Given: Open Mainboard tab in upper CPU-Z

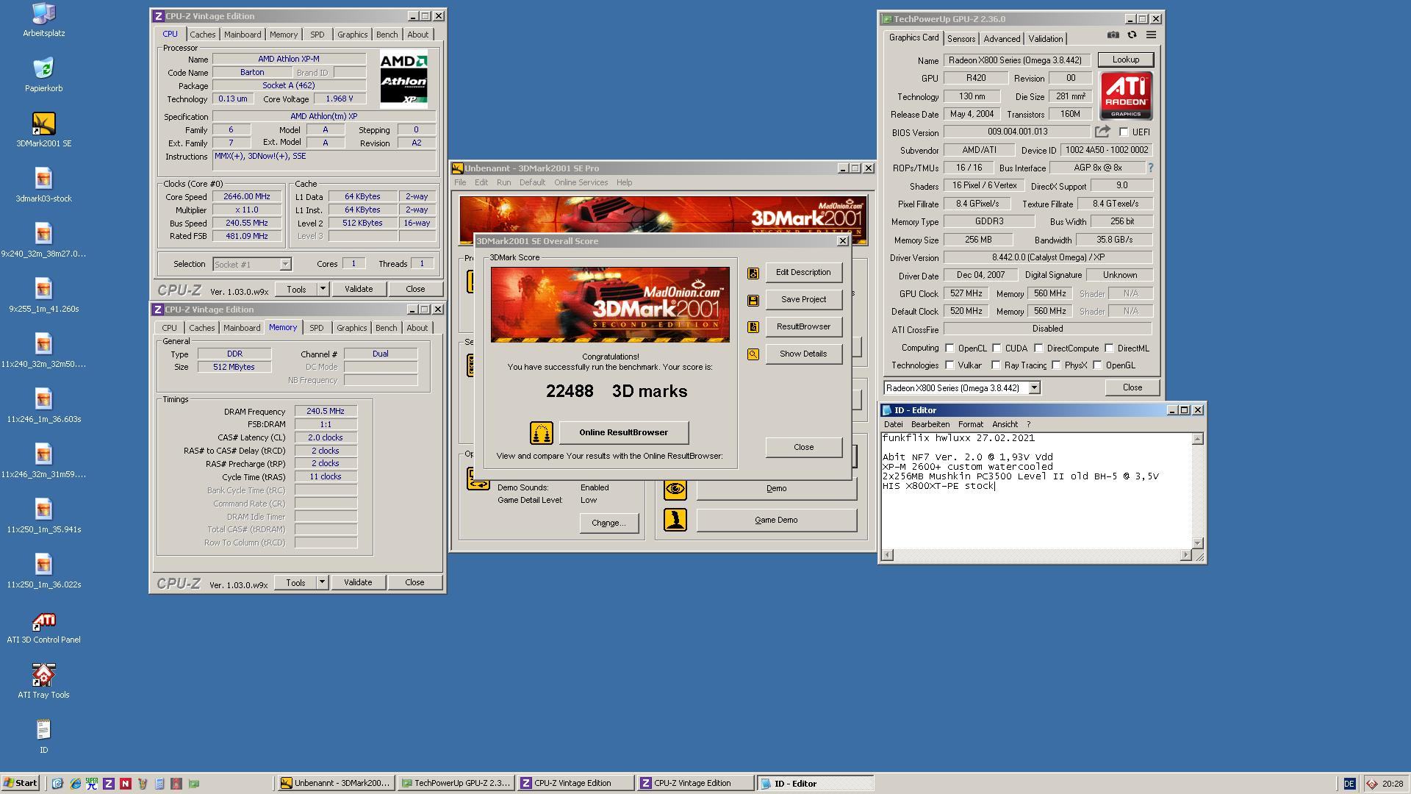Looking at the screenshot, I should [x=243, y=35].
